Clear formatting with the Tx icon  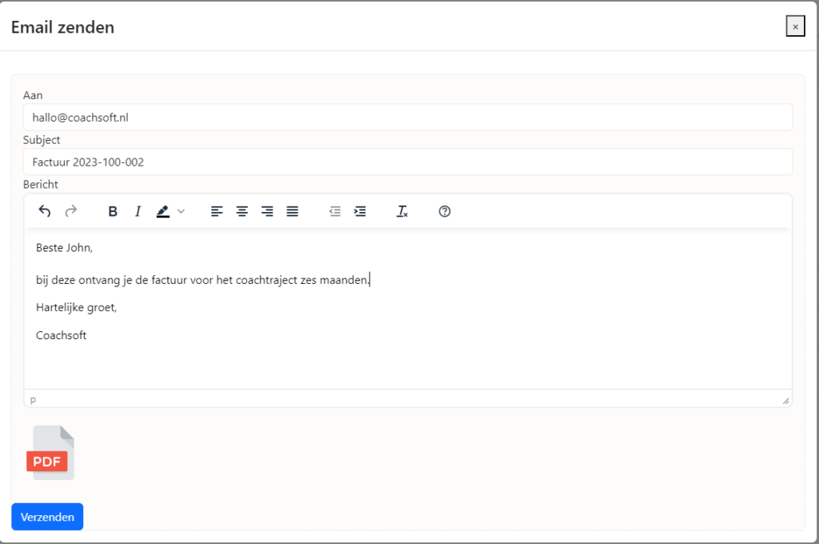(402, 211)
